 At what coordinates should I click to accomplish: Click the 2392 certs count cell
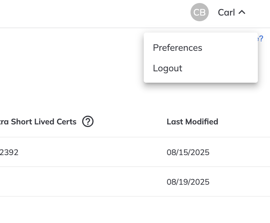[x=9, y=152]
